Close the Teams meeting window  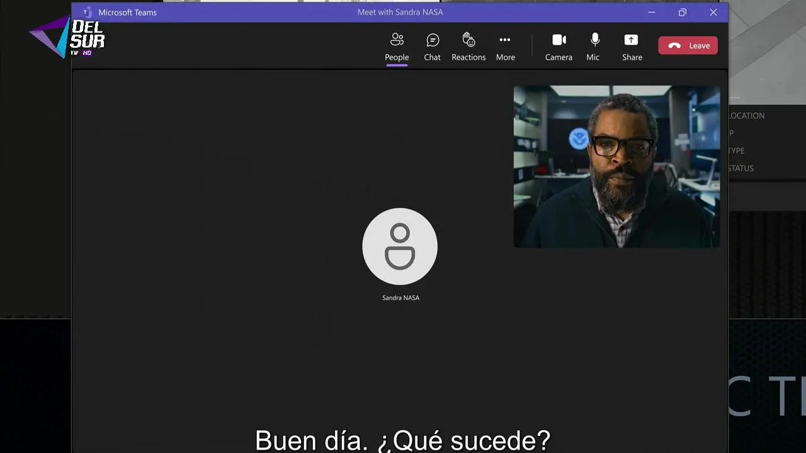pos(713,12)
